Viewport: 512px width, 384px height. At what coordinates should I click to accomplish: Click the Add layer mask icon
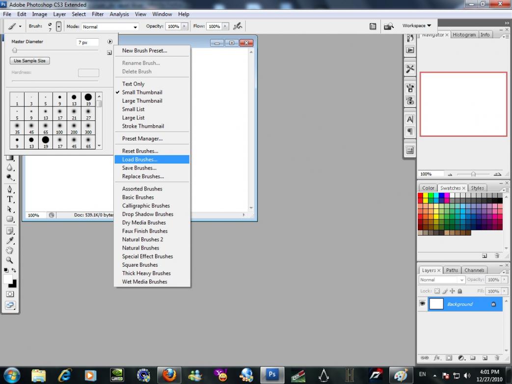pyautogui.click(x=449, y=358)
